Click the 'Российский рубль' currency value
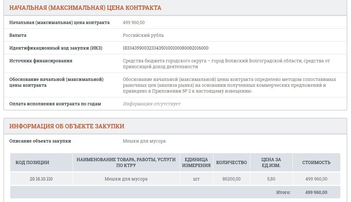 pos(143,35)
